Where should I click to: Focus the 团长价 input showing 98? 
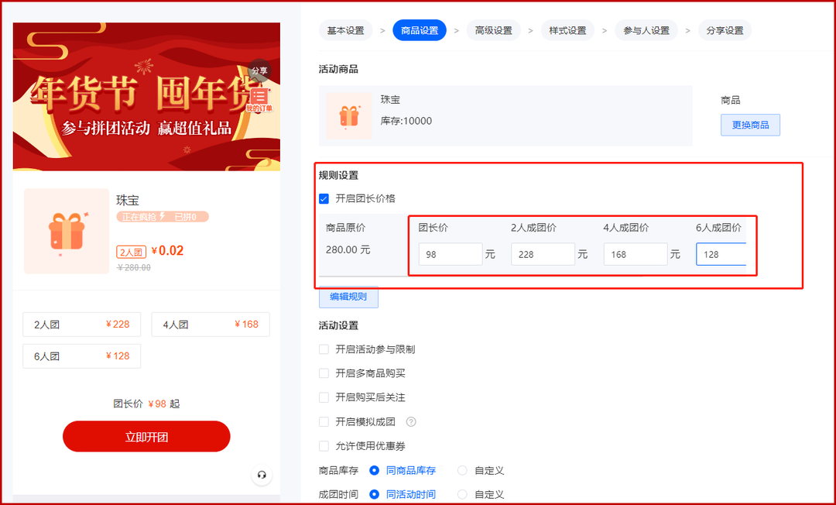(451, 254)
